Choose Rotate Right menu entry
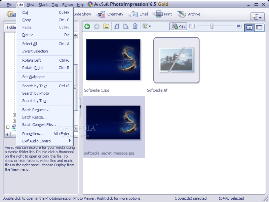269x202 pixels. coord(45,68)
